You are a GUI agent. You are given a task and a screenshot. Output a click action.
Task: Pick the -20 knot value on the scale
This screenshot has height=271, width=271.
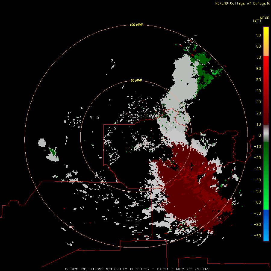[257, 157]
